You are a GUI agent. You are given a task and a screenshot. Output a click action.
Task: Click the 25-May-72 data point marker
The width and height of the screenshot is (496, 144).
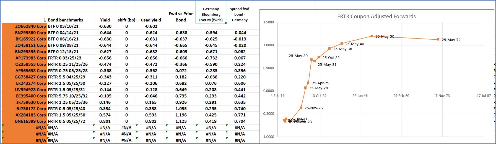438,40
